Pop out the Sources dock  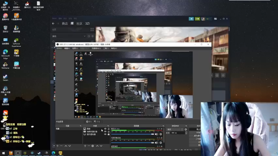(108, 126)
